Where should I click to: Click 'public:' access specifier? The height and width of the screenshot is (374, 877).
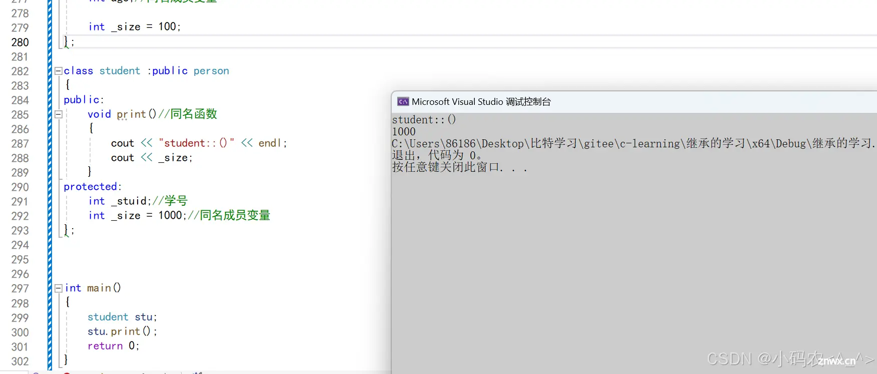pos(84,100)
